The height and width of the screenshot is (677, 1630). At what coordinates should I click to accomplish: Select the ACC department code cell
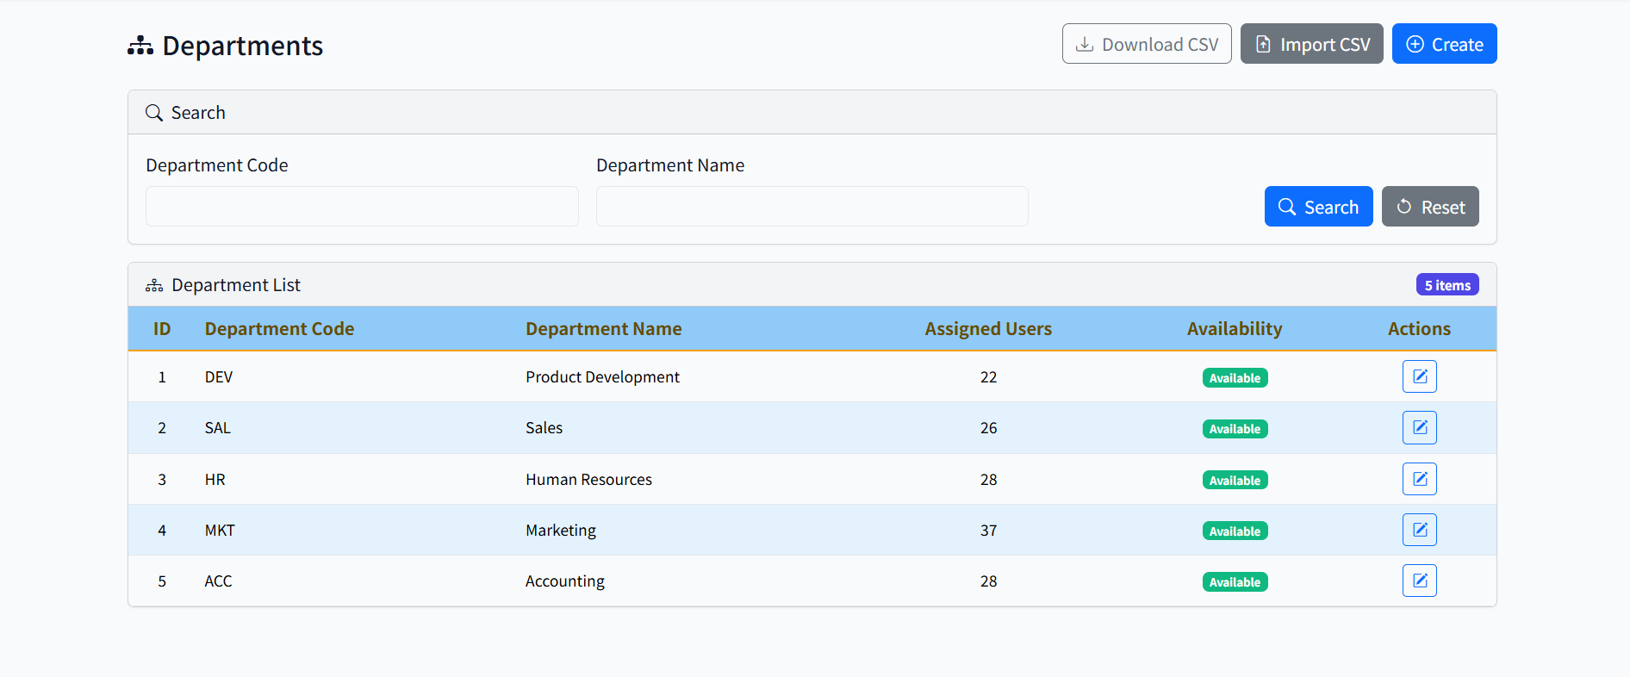[218, 581]
